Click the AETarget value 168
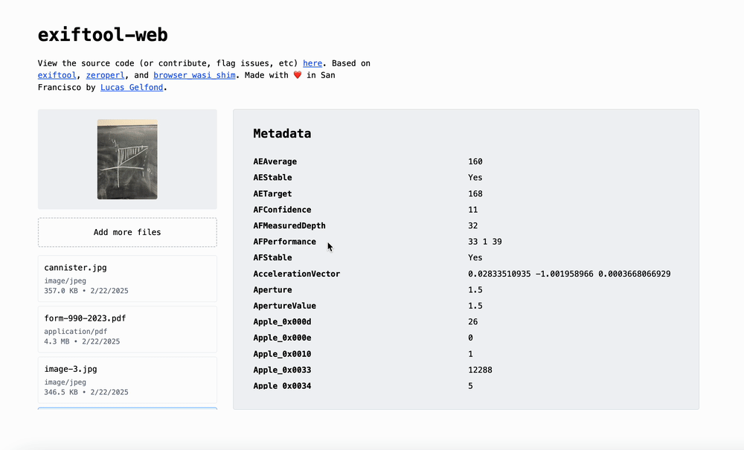This screenshot has width=744, height=450. click(475, 193)
